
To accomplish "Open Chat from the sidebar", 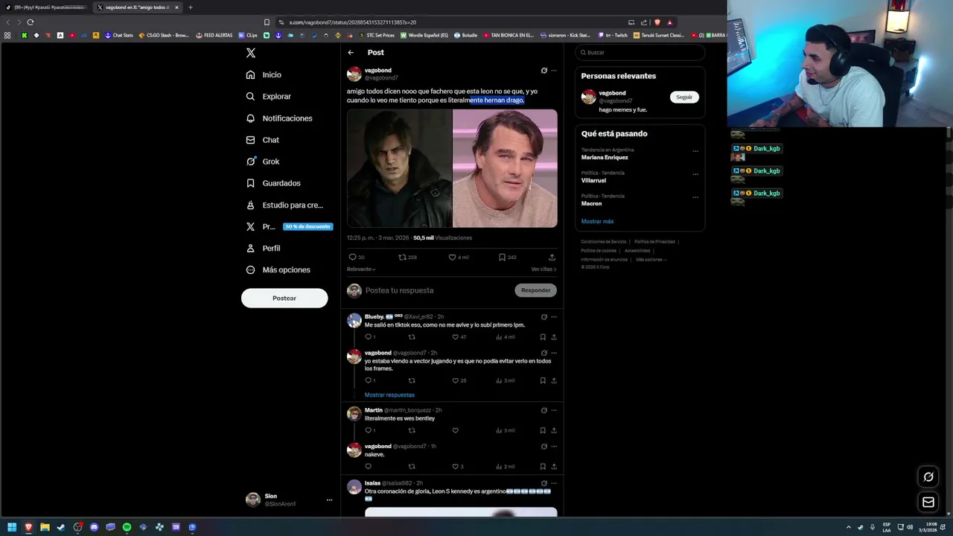I will click(x=262, y=140).
